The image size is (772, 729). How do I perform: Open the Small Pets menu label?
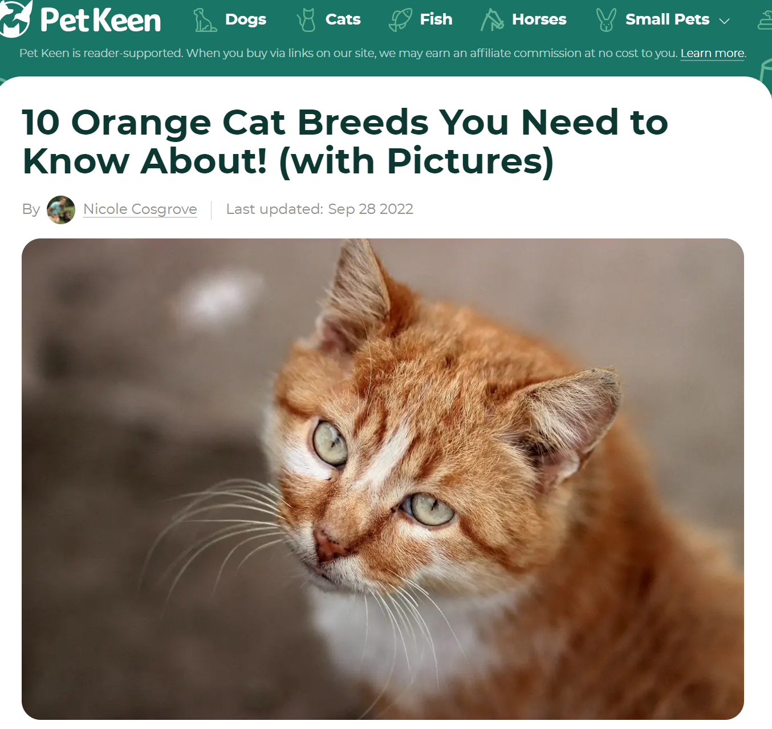click(x=667, y=19)
